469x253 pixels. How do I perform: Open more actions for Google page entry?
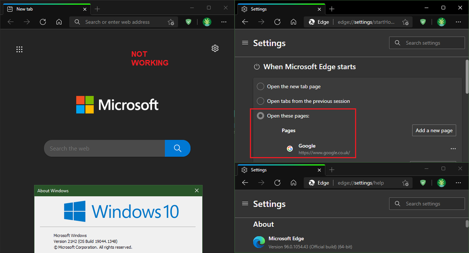click(x=453, y=149)
